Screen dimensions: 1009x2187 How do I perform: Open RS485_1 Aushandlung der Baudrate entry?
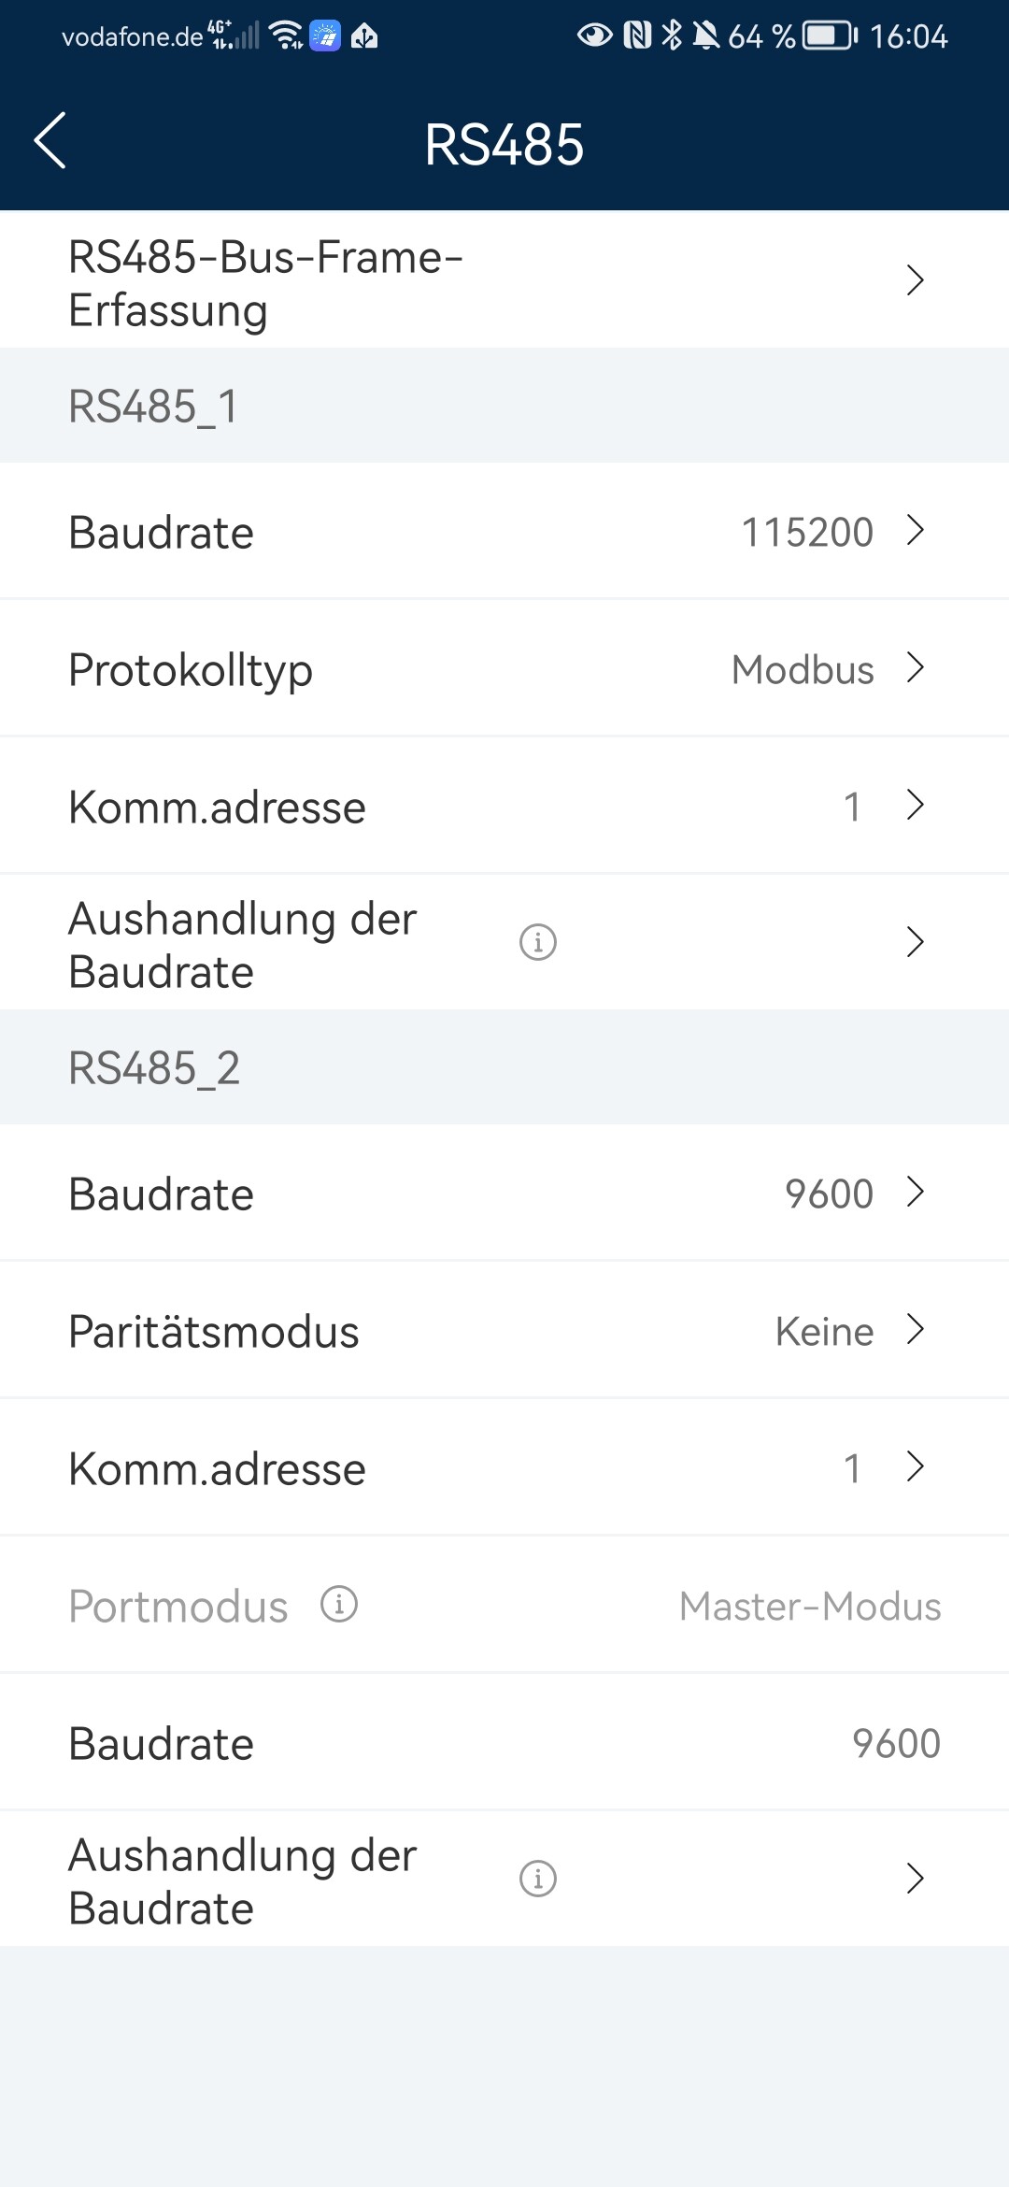[x=915, y=942]
